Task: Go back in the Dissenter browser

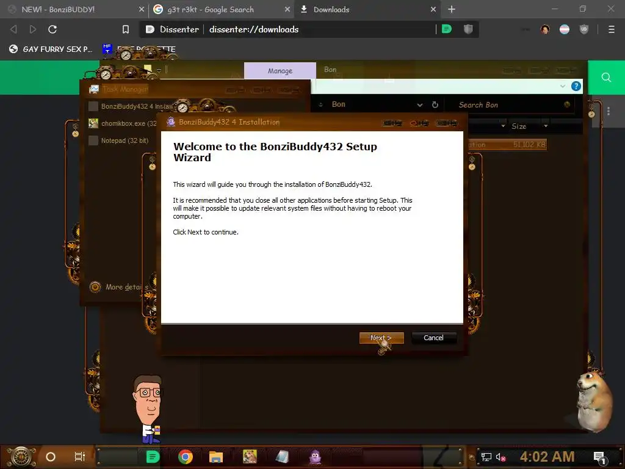Action: pos(13,29)
